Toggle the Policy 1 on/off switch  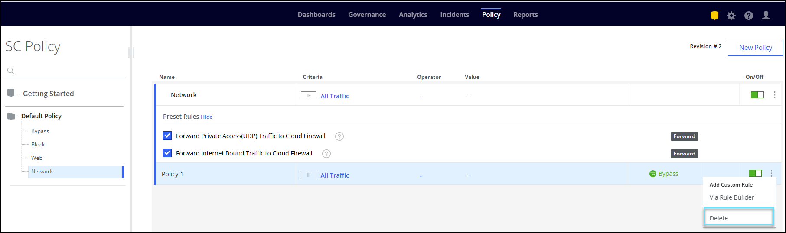point(755,173)
